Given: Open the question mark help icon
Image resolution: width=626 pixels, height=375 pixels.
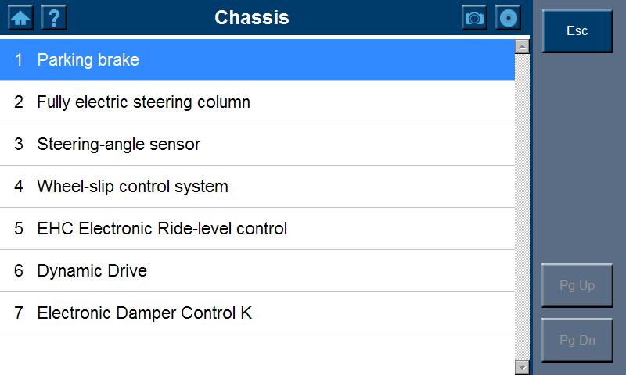Looking at the screenshot, I should click(54, 17).
